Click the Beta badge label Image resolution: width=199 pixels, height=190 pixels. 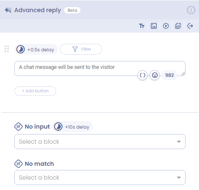pos(72,10)
